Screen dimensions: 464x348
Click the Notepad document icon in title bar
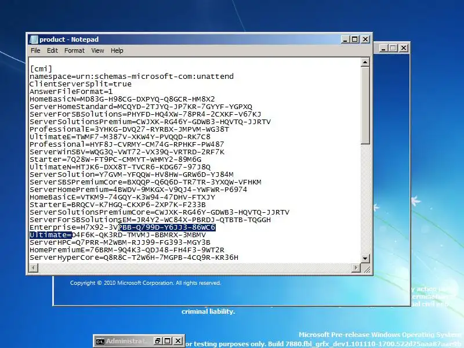pyautogui.click(x=34, y=39)
